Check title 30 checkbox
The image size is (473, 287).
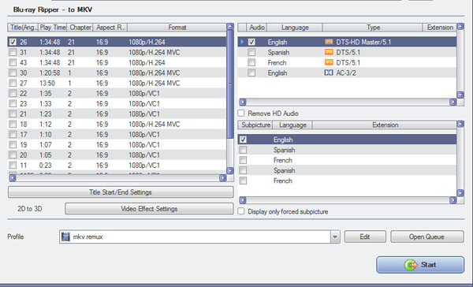click(x=13, y=73)
